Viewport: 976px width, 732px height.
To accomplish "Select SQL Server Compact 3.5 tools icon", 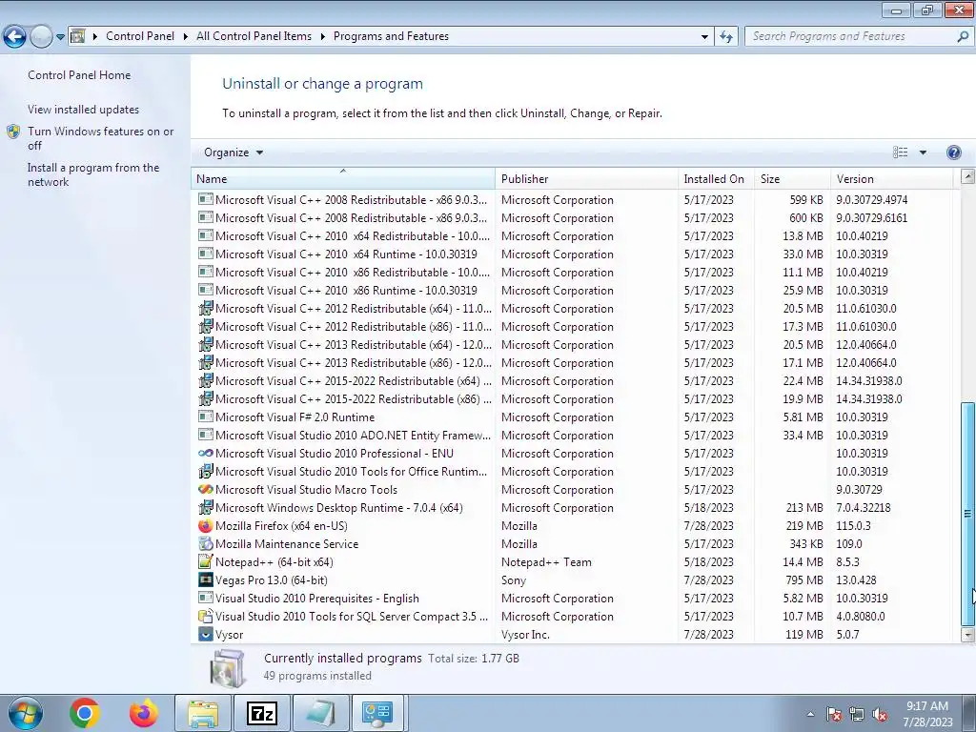I will 206,617.
